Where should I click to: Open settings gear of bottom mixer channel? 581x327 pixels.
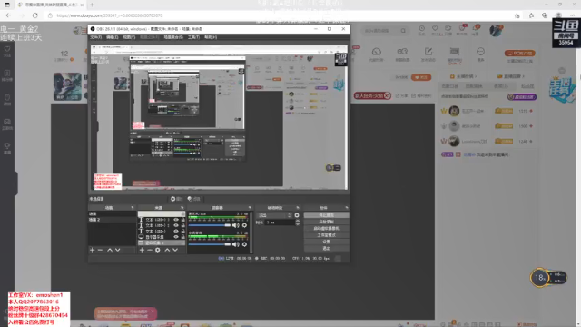pyautogui.click(x=244, y=244)
